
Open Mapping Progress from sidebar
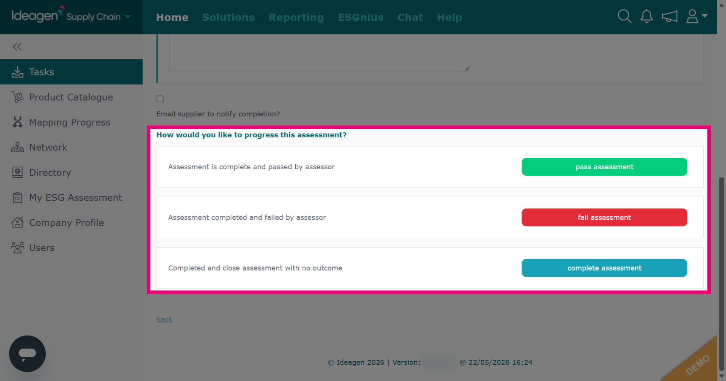(70, 122)
